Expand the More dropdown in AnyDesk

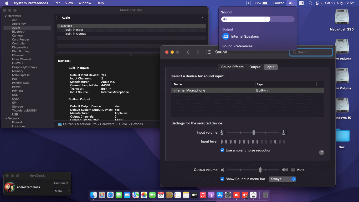point(60,191)
